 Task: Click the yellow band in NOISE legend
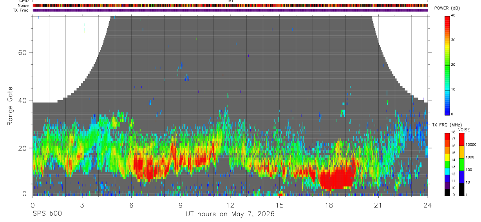click(461, 152)
